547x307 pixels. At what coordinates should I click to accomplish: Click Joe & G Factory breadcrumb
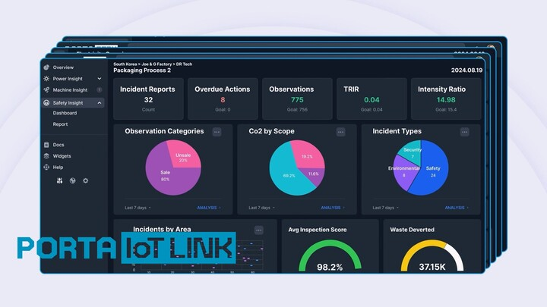click(x=157, y=64)
